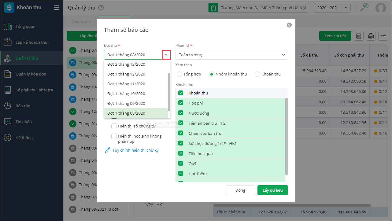
Task: Toggle the Khoản thu header checkbox
Action: (x=181, y=93)
